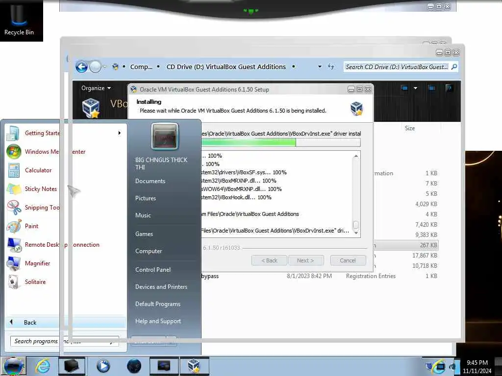Click the user account picture in Start menu
502x376 pixels.
[165, 137]
